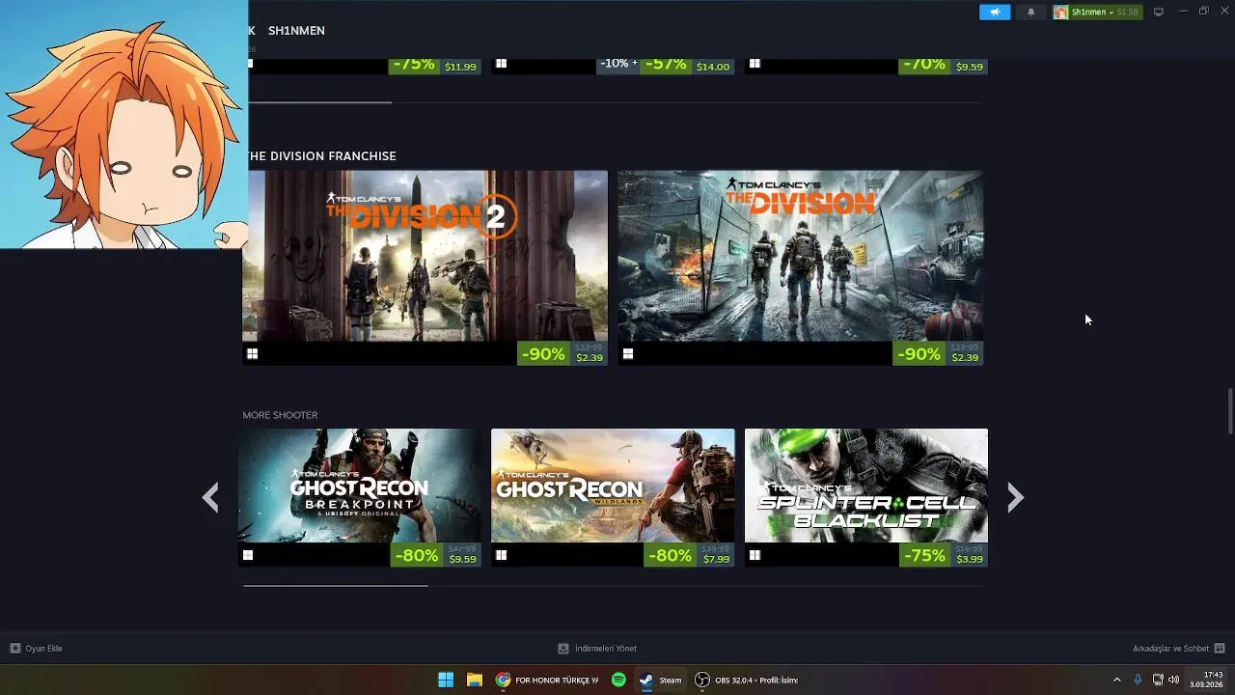The height and width of the screenshot is (695, 1235).
Task: Go to next More Shooter carousel page
Action: [x=1015, y=497]
